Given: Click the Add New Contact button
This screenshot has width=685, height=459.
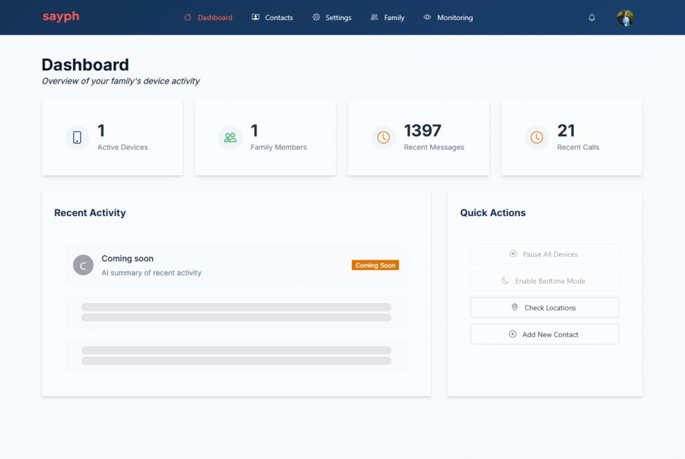Looking at the screenshot, I should coord(545,335).
